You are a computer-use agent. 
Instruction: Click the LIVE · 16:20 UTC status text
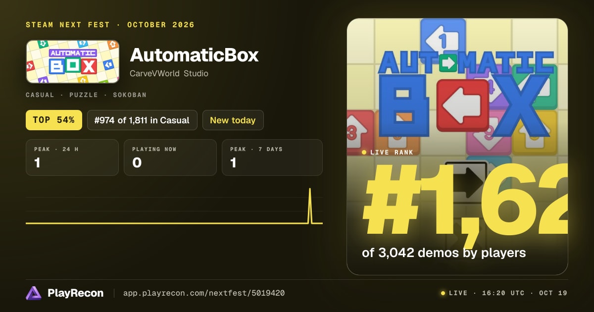pos(487,293)
